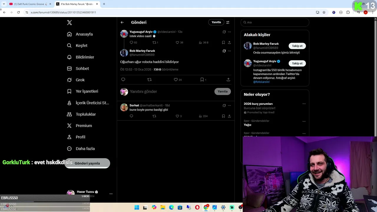Open Sohbet messages
The width and height of the screenshot is (377, 212).
coord(78,69)
